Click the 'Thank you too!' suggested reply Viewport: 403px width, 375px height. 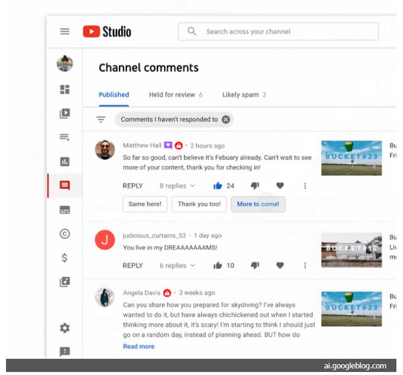pos(199,204)
